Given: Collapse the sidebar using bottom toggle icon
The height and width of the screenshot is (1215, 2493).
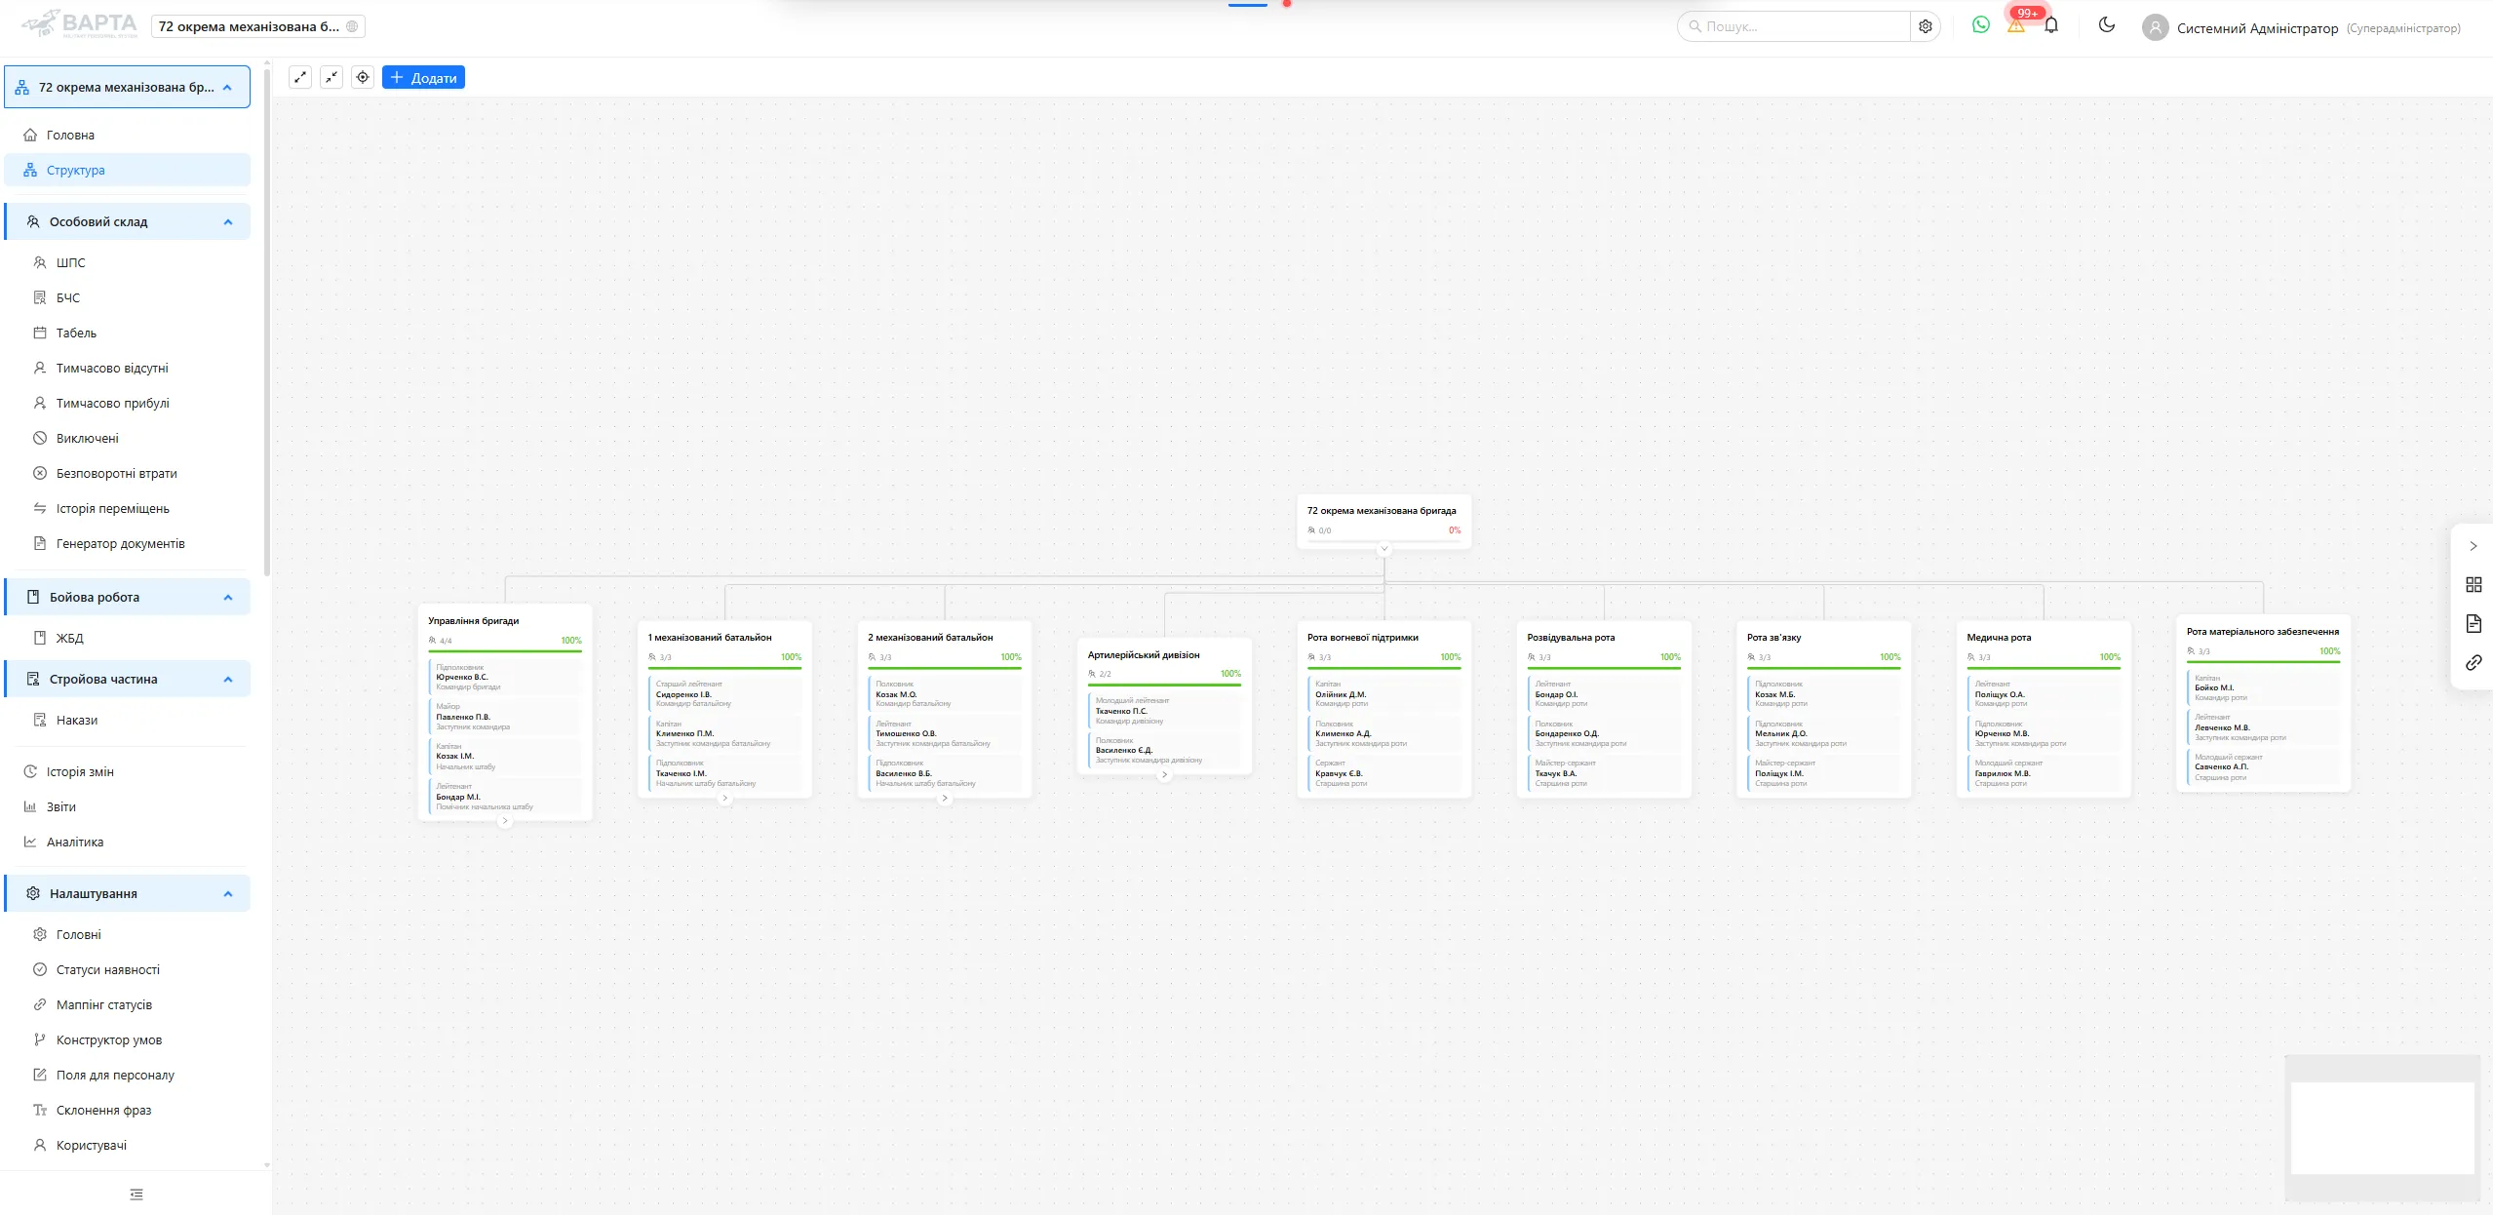Looking at the screenshot, I should [x=137, y=1194].
